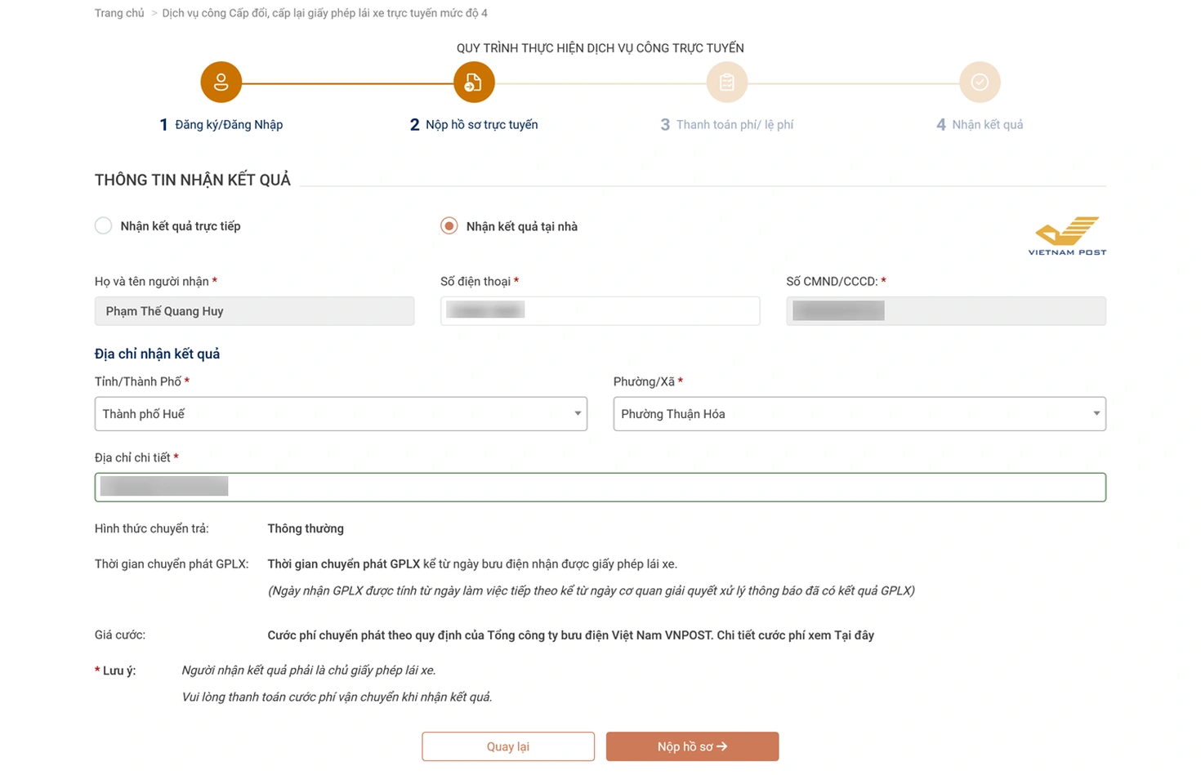Open the Tại đây shipping fee details link
The width and height of the screenshot is (1201, 775).
click(x=855, y=635)
